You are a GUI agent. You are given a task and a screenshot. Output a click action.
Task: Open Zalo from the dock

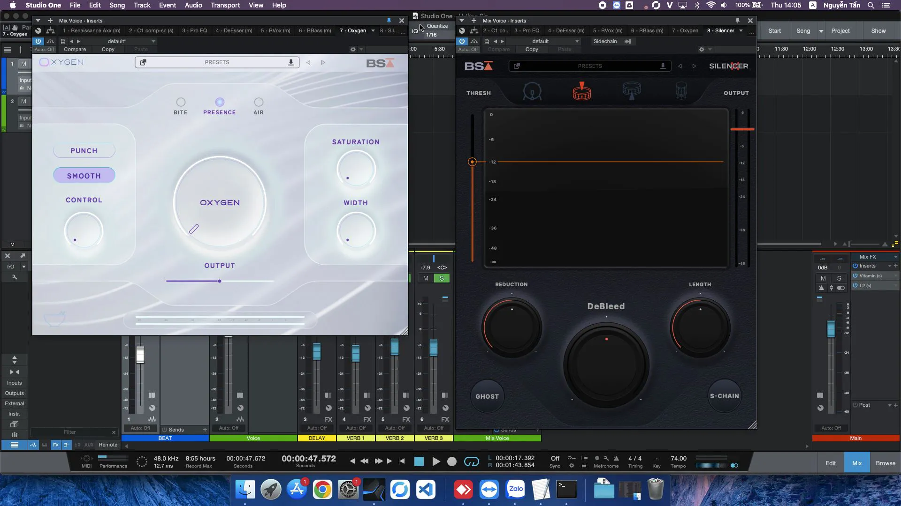515,490
